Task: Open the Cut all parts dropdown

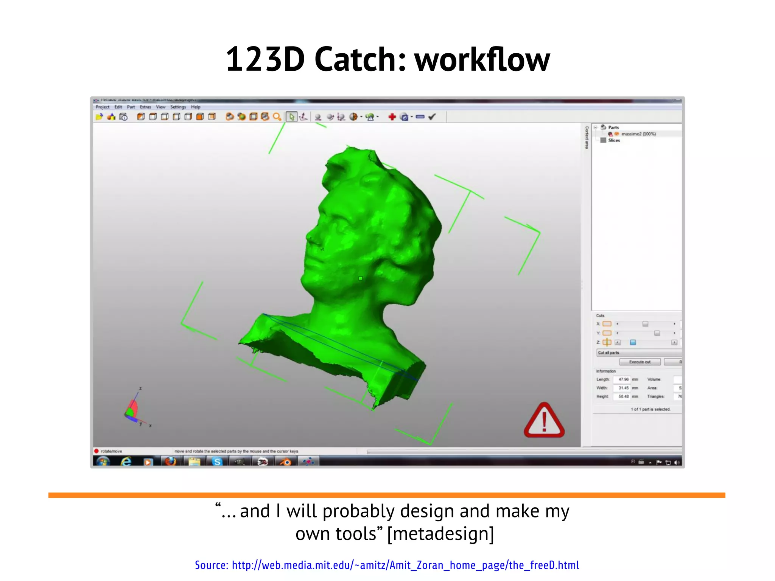Action: pyautogui.click(x=639, y=353)
